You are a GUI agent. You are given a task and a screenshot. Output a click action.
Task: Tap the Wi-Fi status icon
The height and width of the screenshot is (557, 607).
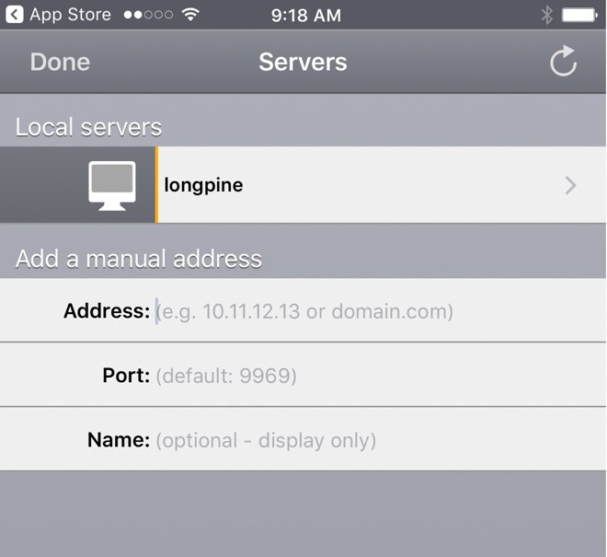190,15
